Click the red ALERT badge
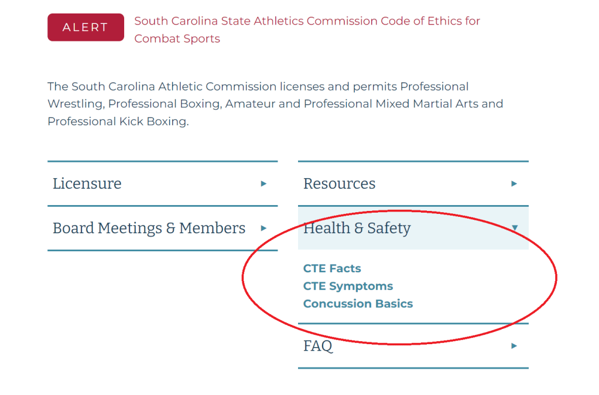This screenshot has height=395, width=599. pos(85,27)
